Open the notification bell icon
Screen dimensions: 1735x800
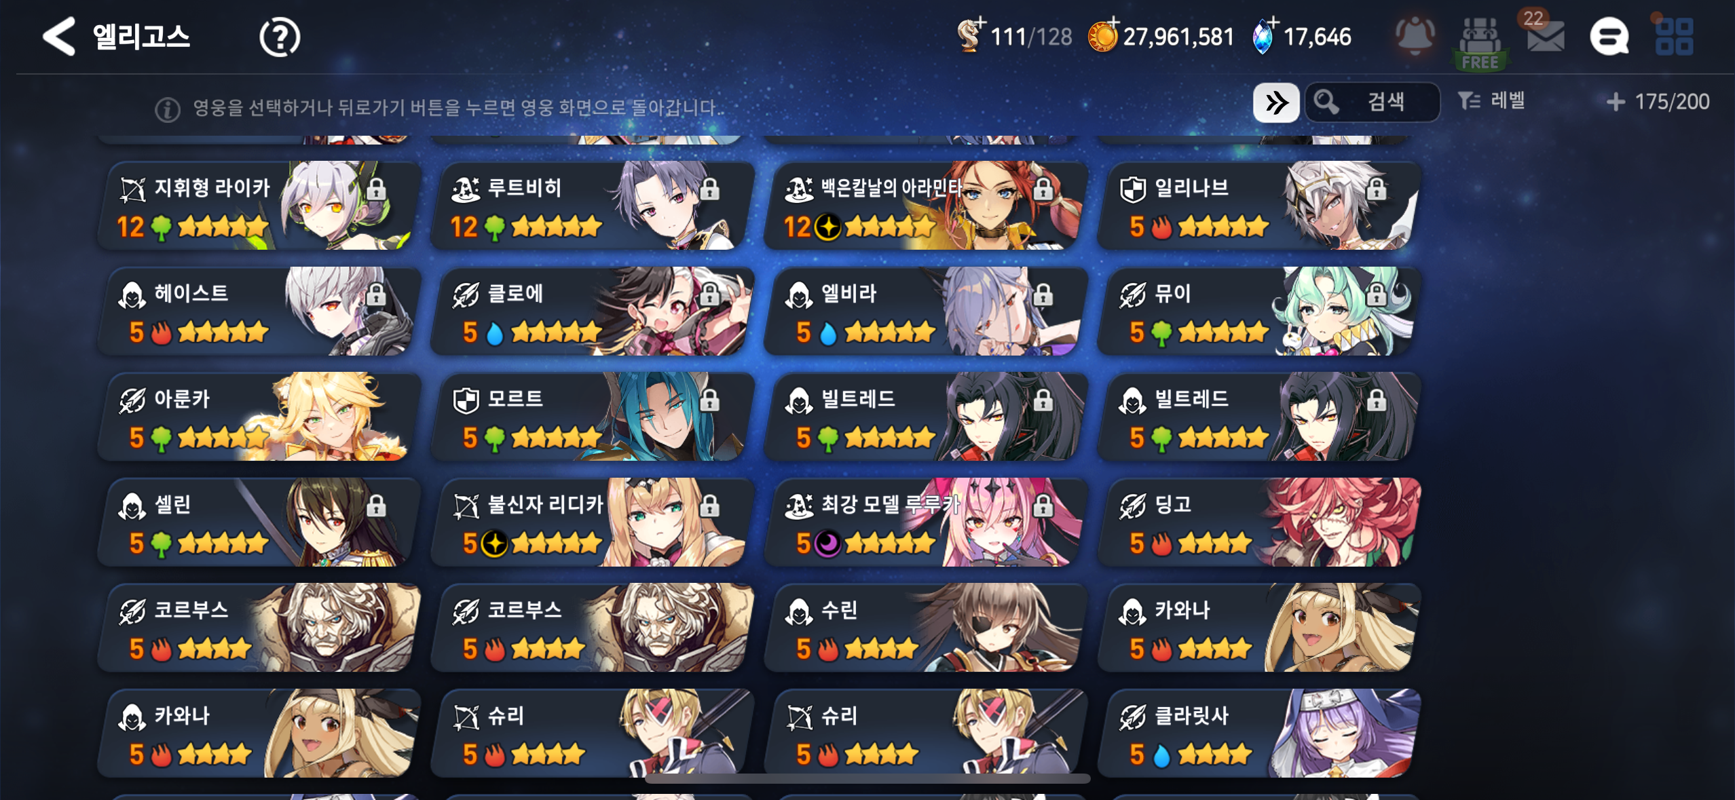click(x=1415, y=36)
